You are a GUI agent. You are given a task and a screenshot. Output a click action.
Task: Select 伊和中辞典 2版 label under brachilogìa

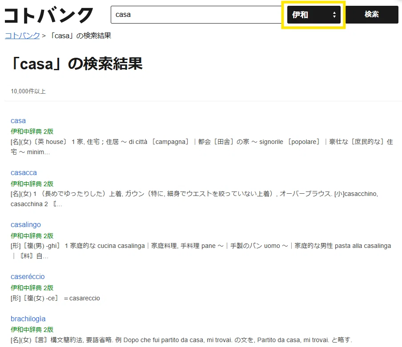click(x=32, y=330)
